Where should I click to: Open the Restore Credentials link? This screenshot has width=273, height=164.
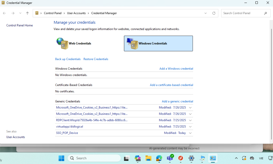click(96, 59)
